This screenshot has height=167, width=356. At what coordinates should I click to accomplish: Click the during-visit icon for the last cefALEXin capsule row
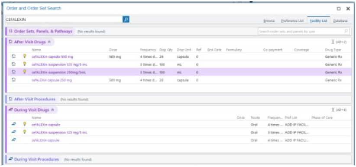pyautogui.click(x=14, y=140)
